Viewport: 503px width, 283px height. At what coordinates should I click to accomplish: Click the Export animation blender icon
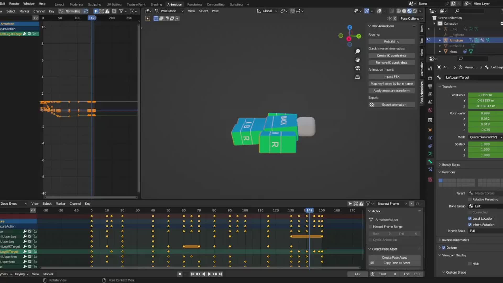click(371, 105)
